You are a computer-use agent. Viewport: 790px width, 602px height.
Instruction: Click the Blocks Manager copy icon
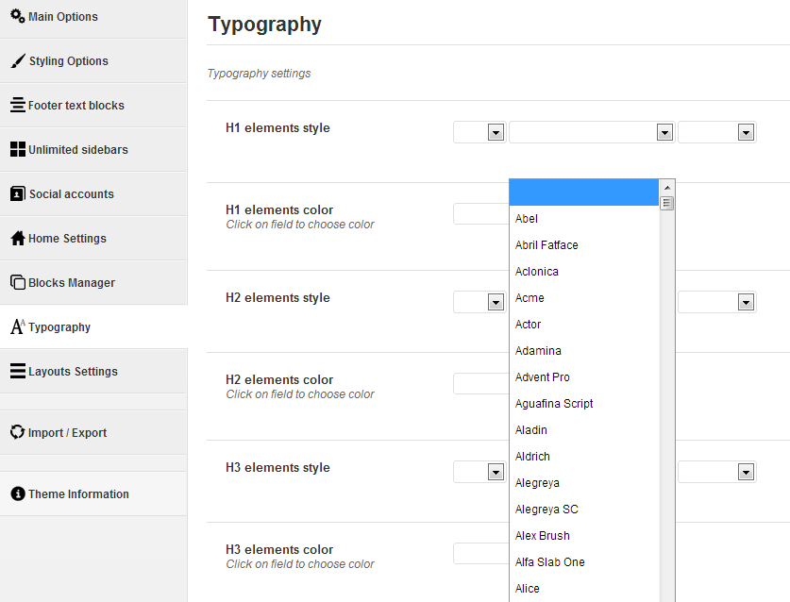18,282
